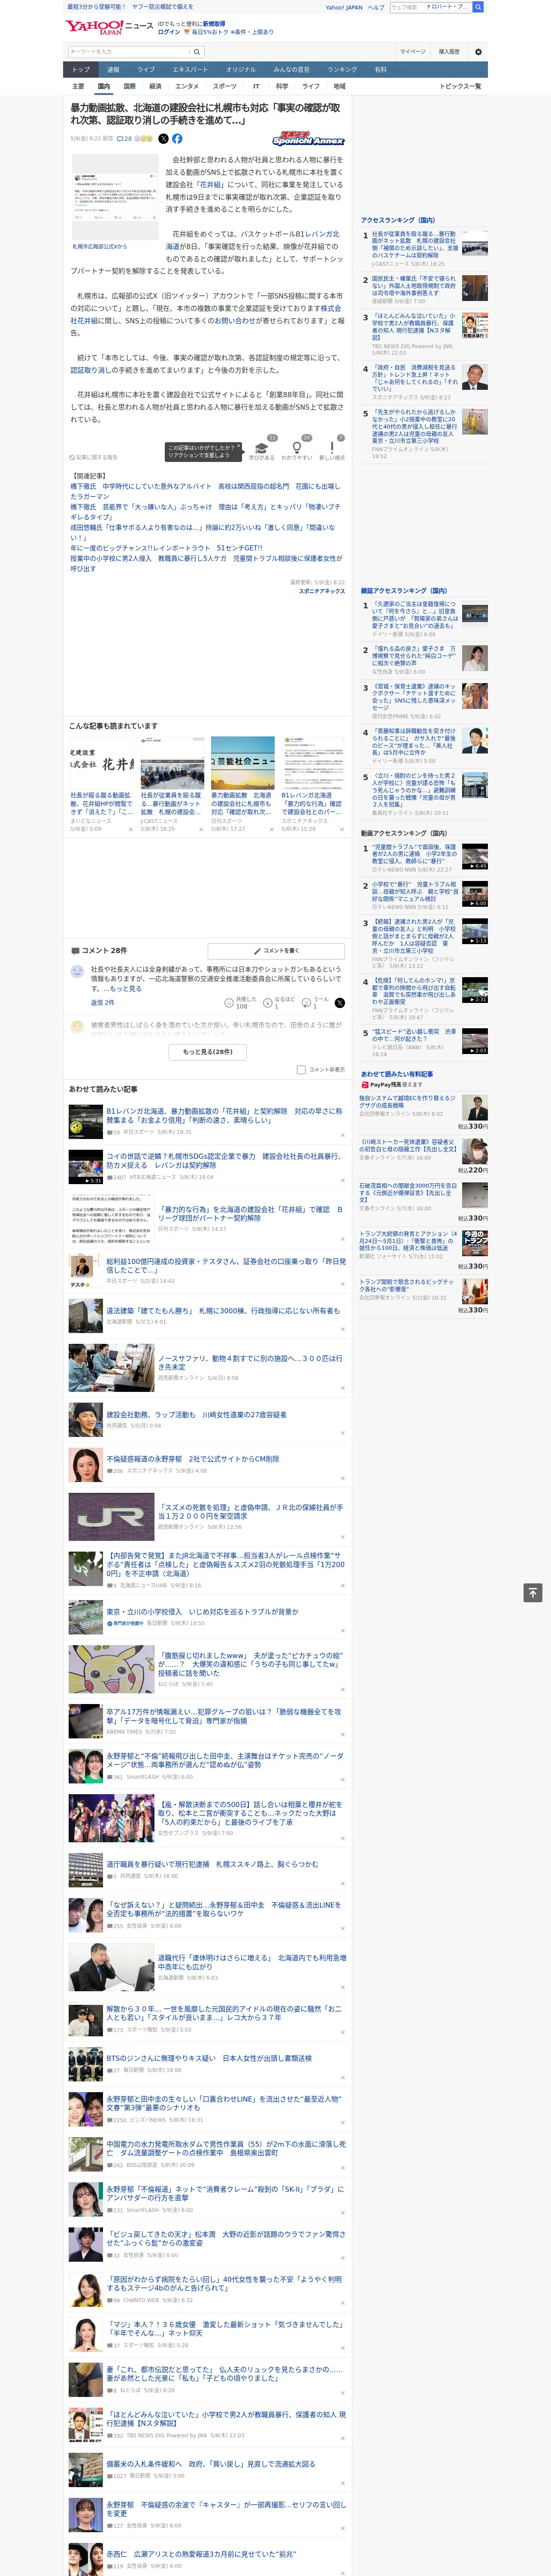The height and width of the screenshot is (2576, 551).
Task: React with わかりやすい lightbulb icon
Action: click(297, 447)
